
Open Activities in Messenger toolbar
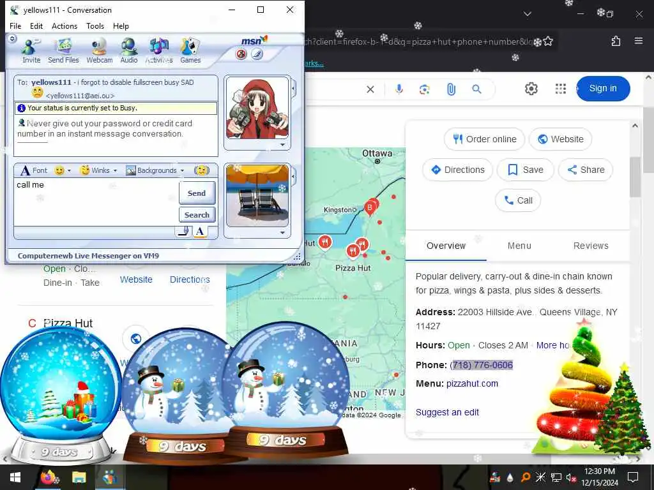click(159, 51)
